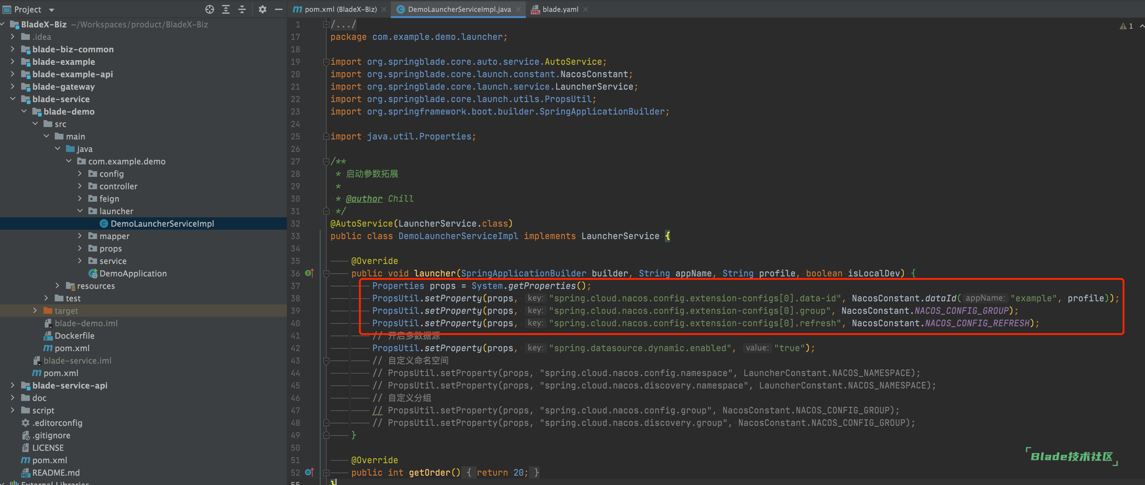This screenshot has width=1145, height=485.
Task: Select the service package
Action: tap(112, 261)
